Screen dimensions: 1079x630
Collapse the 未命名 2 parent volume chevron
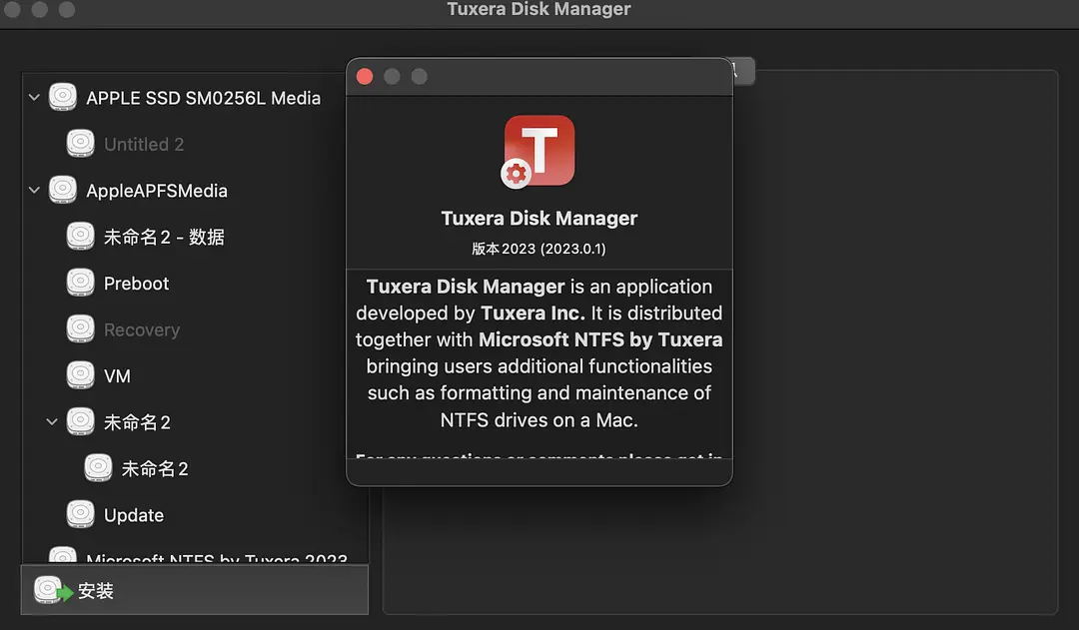pos(52,421)
